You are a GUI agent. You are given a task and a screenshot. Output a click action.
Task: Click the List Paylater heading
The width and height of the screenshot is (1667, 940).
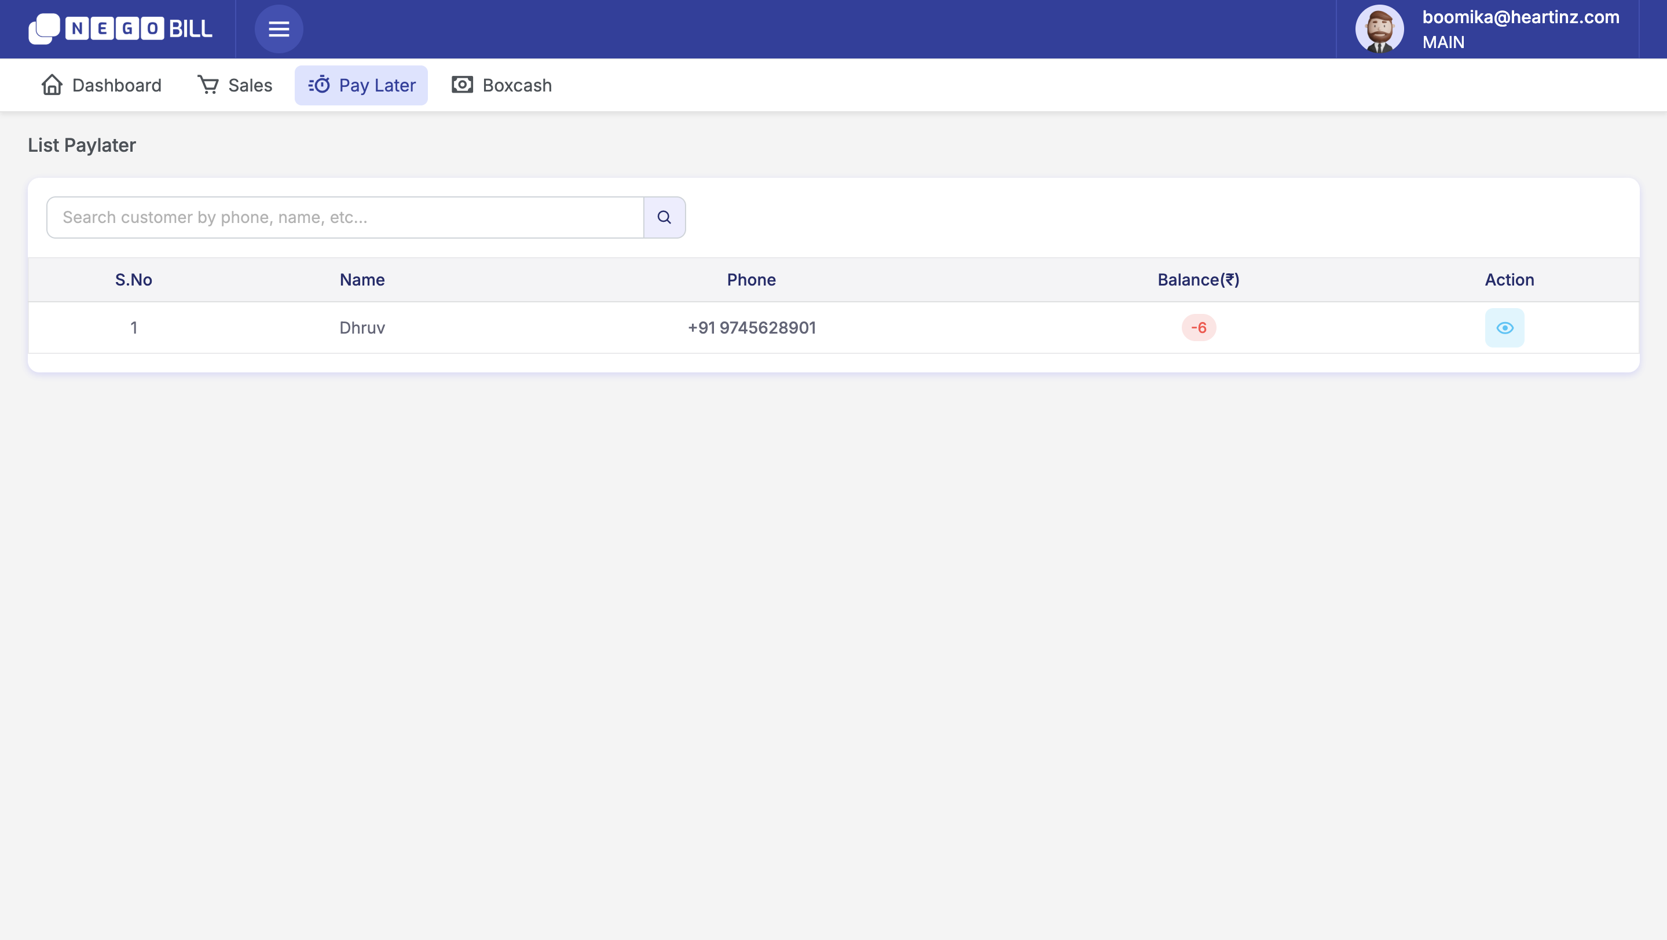click(x=82, y=145)
